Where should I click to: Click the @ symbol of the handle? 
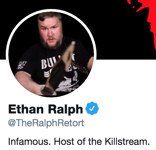(12, 123)
